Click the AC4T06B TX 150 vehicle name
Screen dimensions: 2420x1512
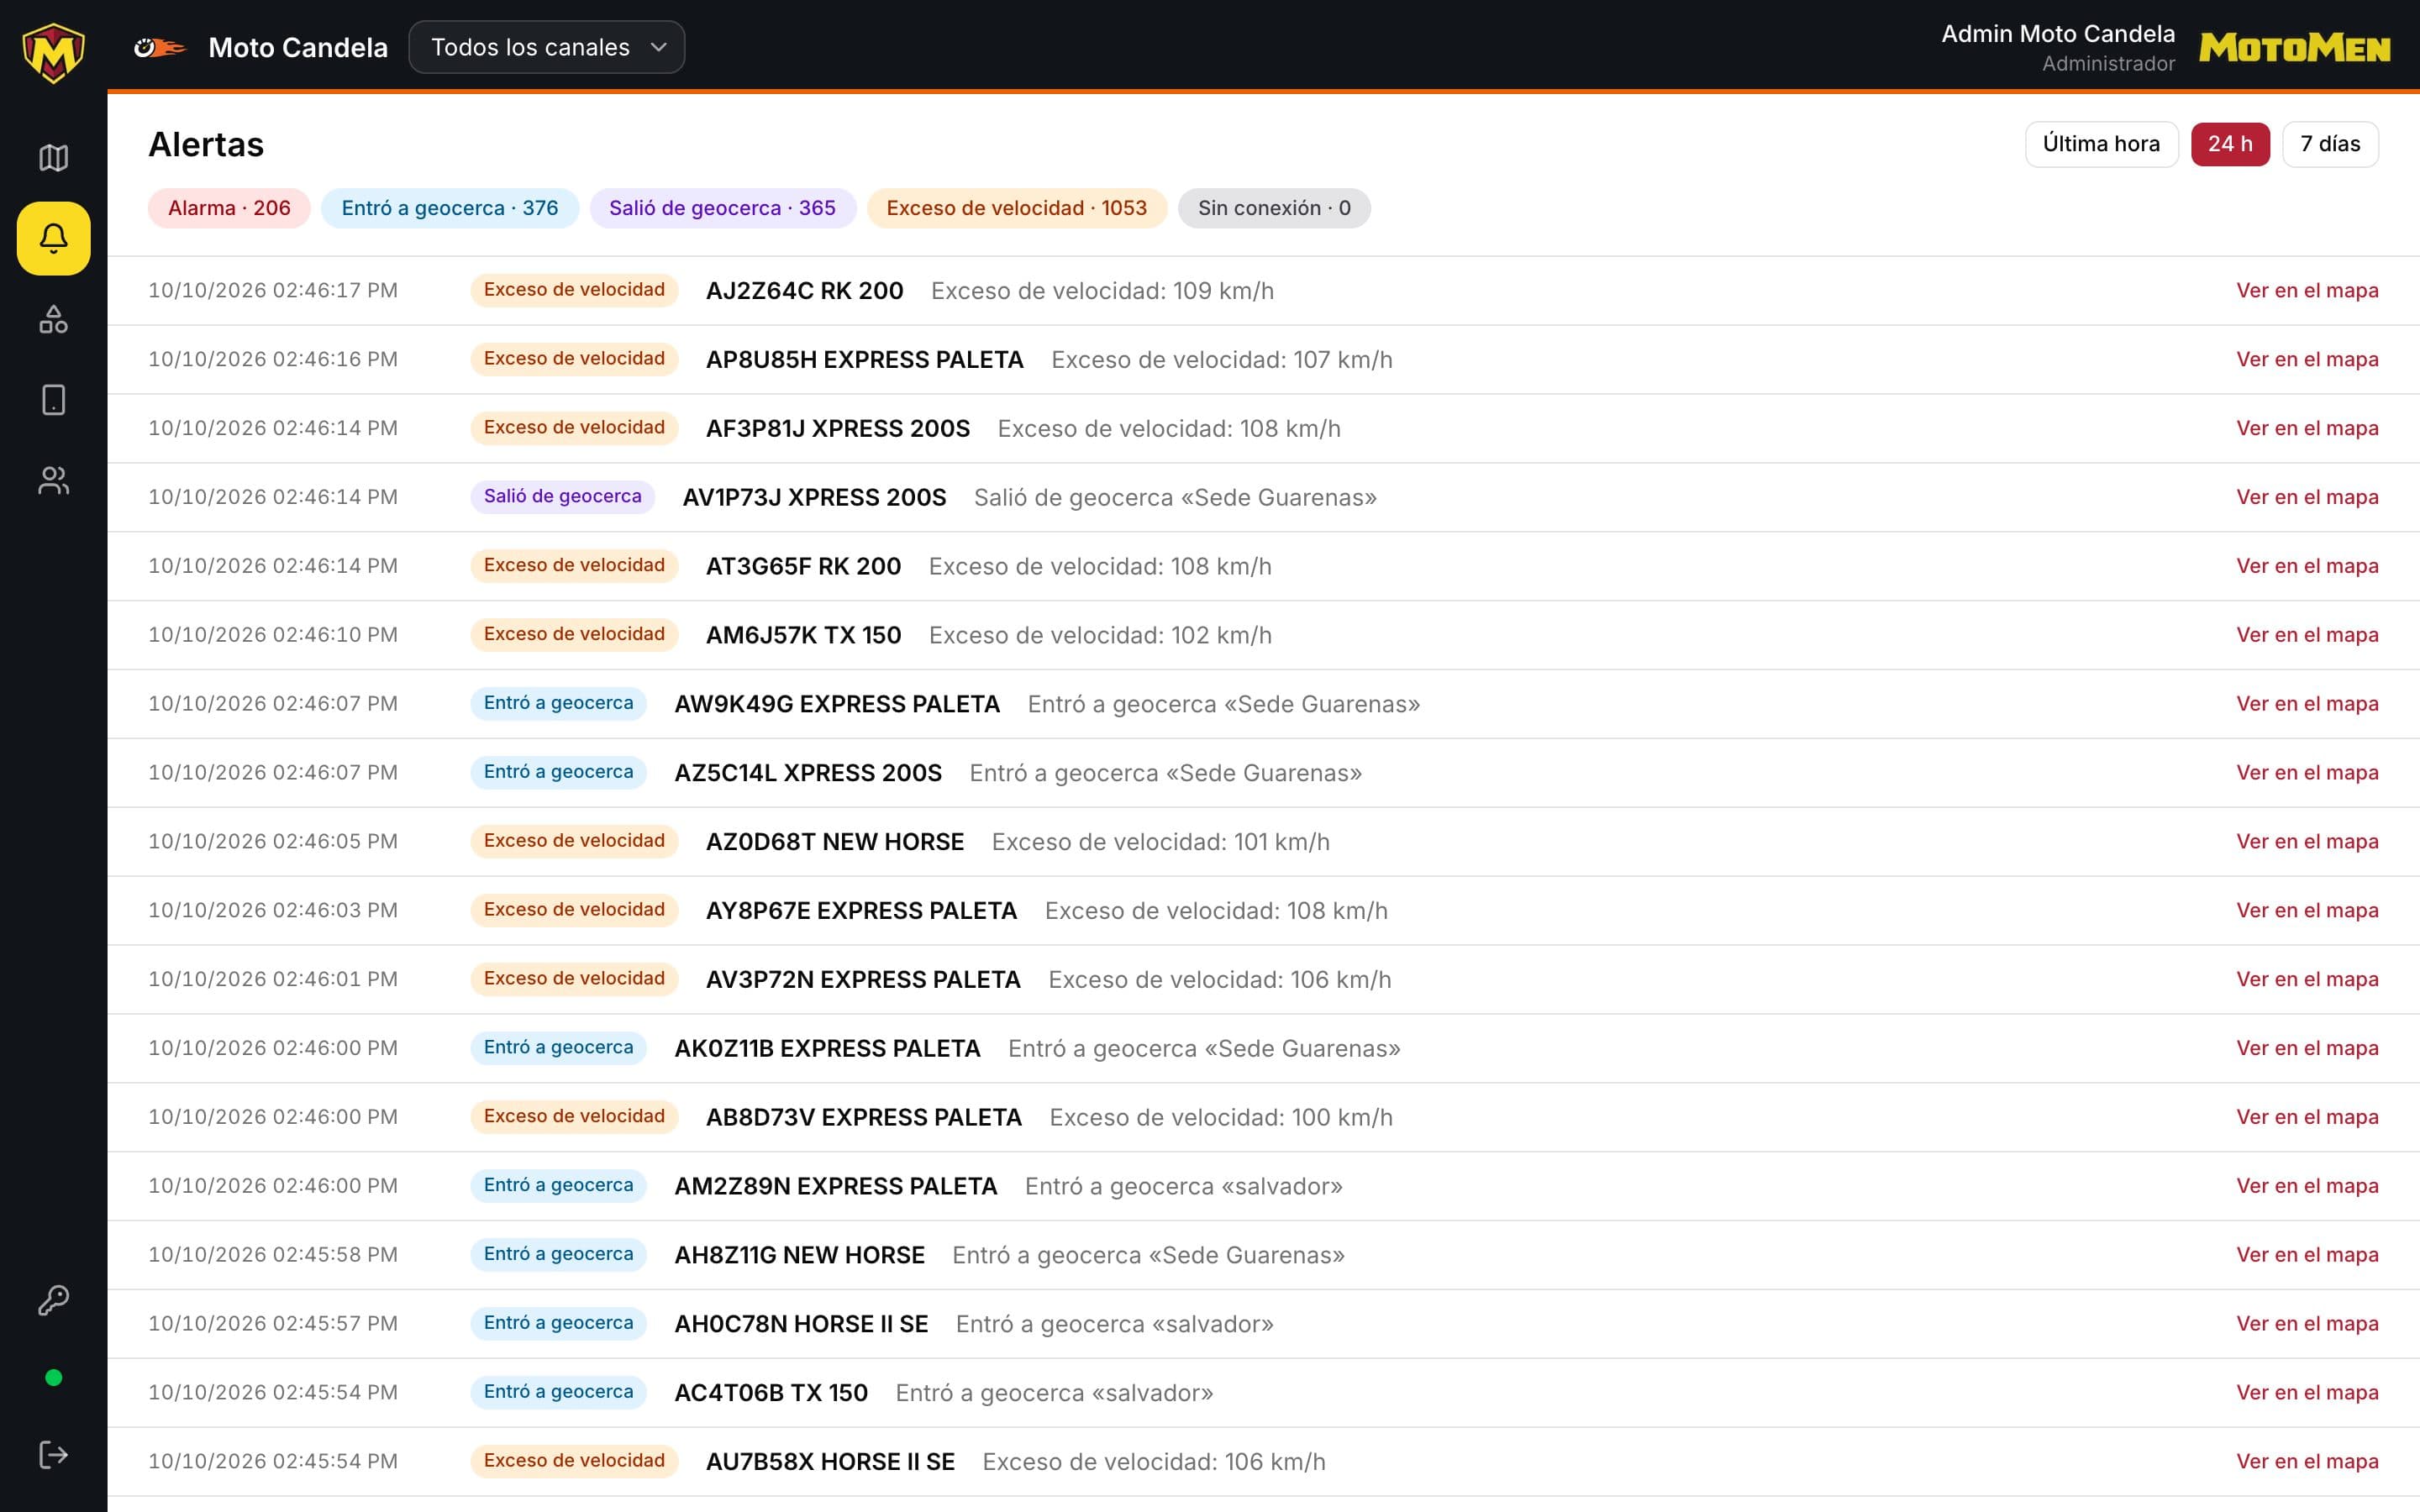pyautogui.click(x=771, y=1393)
